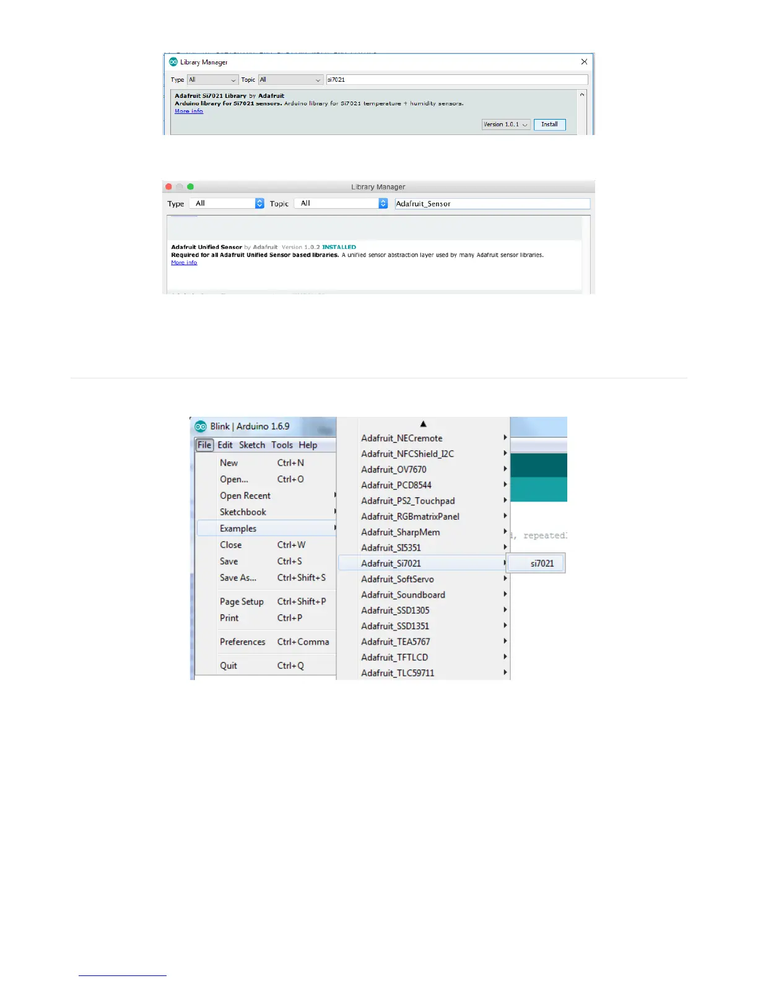The height and width of the screenshot is (981, 758).
Task: Open the Type dropdown in Windows Library Manager
Action: [212, 80]
